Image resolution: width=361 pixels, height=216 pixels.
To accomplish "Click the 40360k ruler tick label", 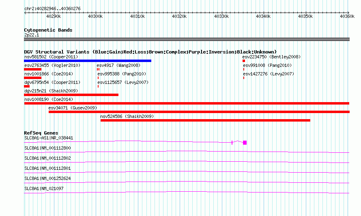I will (x=348, y=16).
